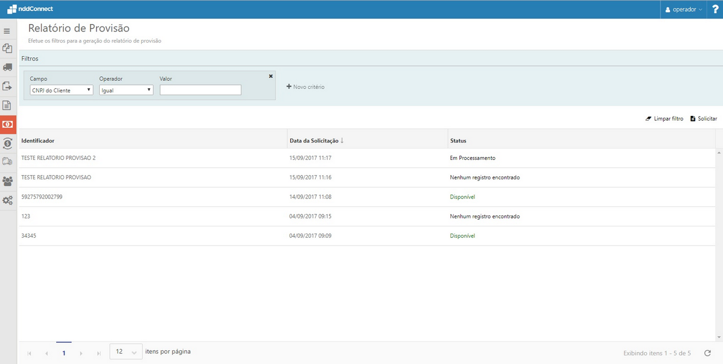Open the settings gears sidebar icon
The height and width of the screenshot is (364, 723).
(8, 200)
